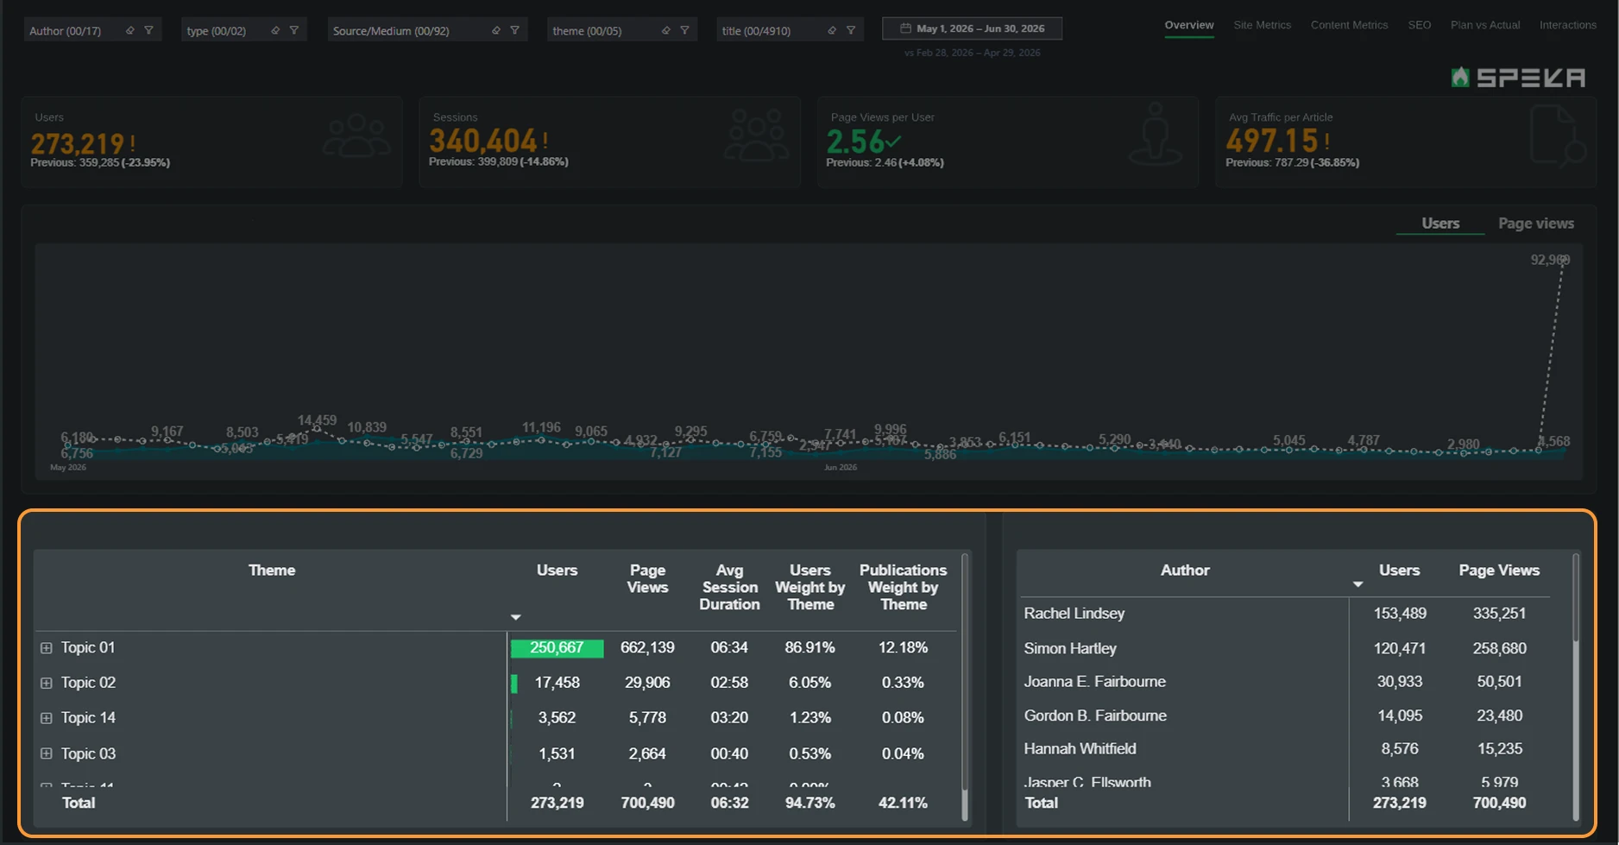Select the Simon Hartley author row
The height and width of the screenshot is (845, 1619).
[x=1284, y=648]
